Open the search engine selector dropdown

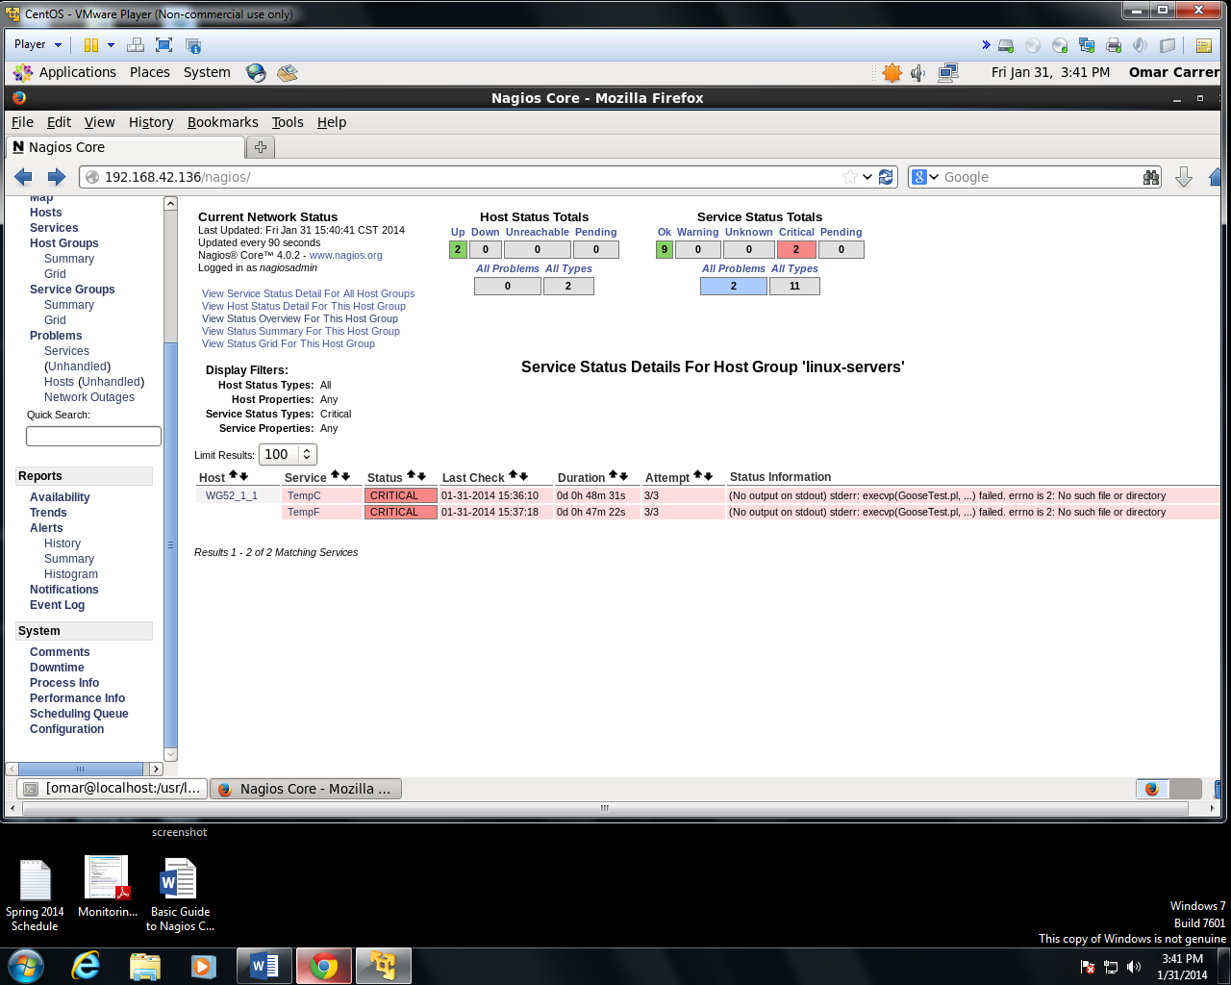tap(925, 177)
